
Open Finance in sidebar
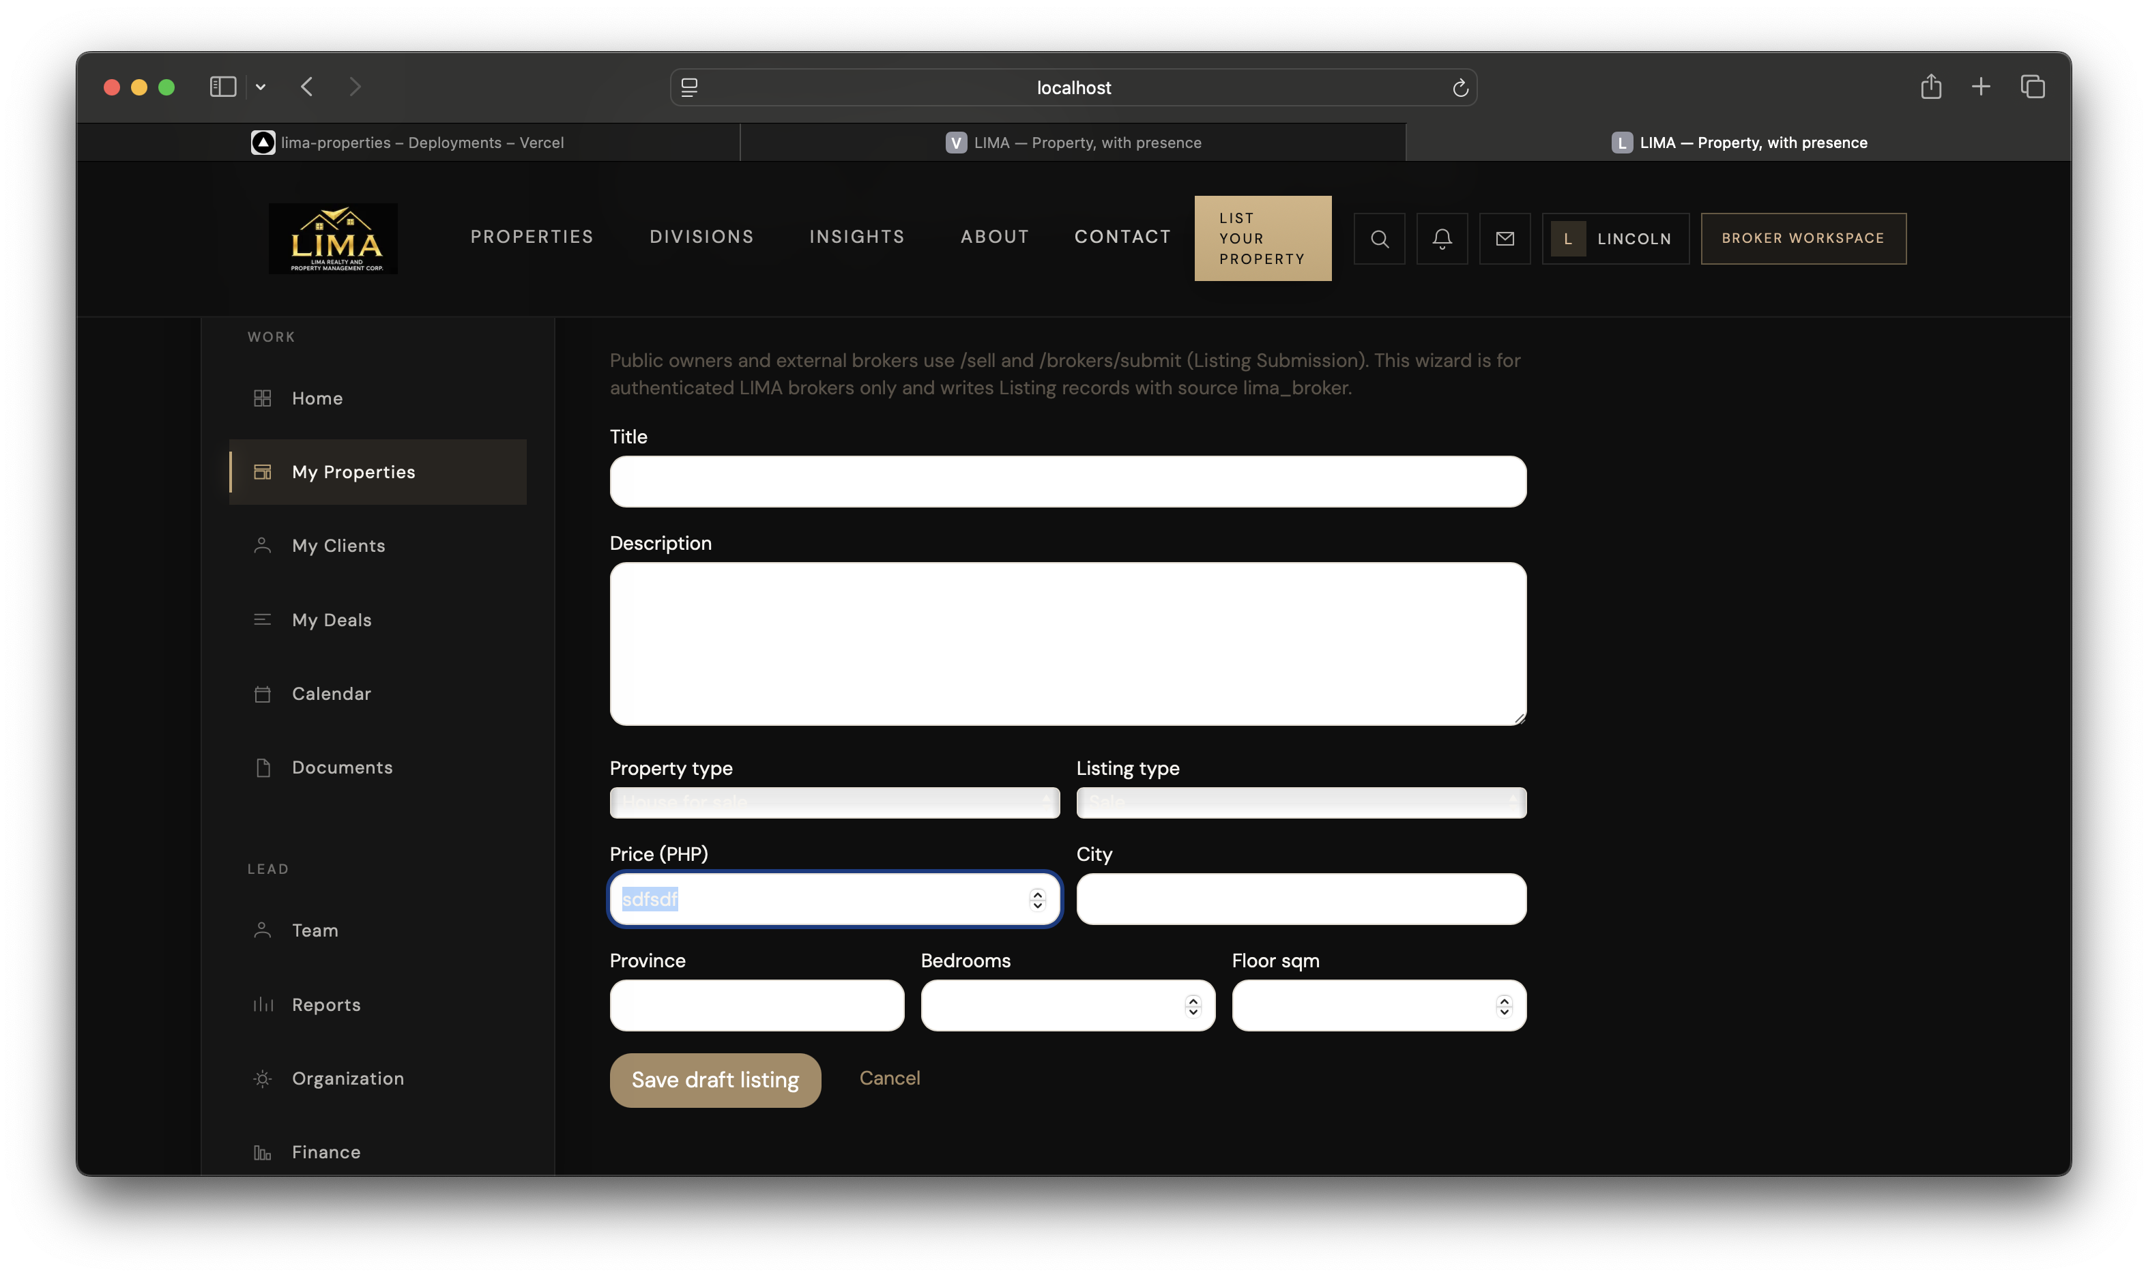[x=378, y=1152]
